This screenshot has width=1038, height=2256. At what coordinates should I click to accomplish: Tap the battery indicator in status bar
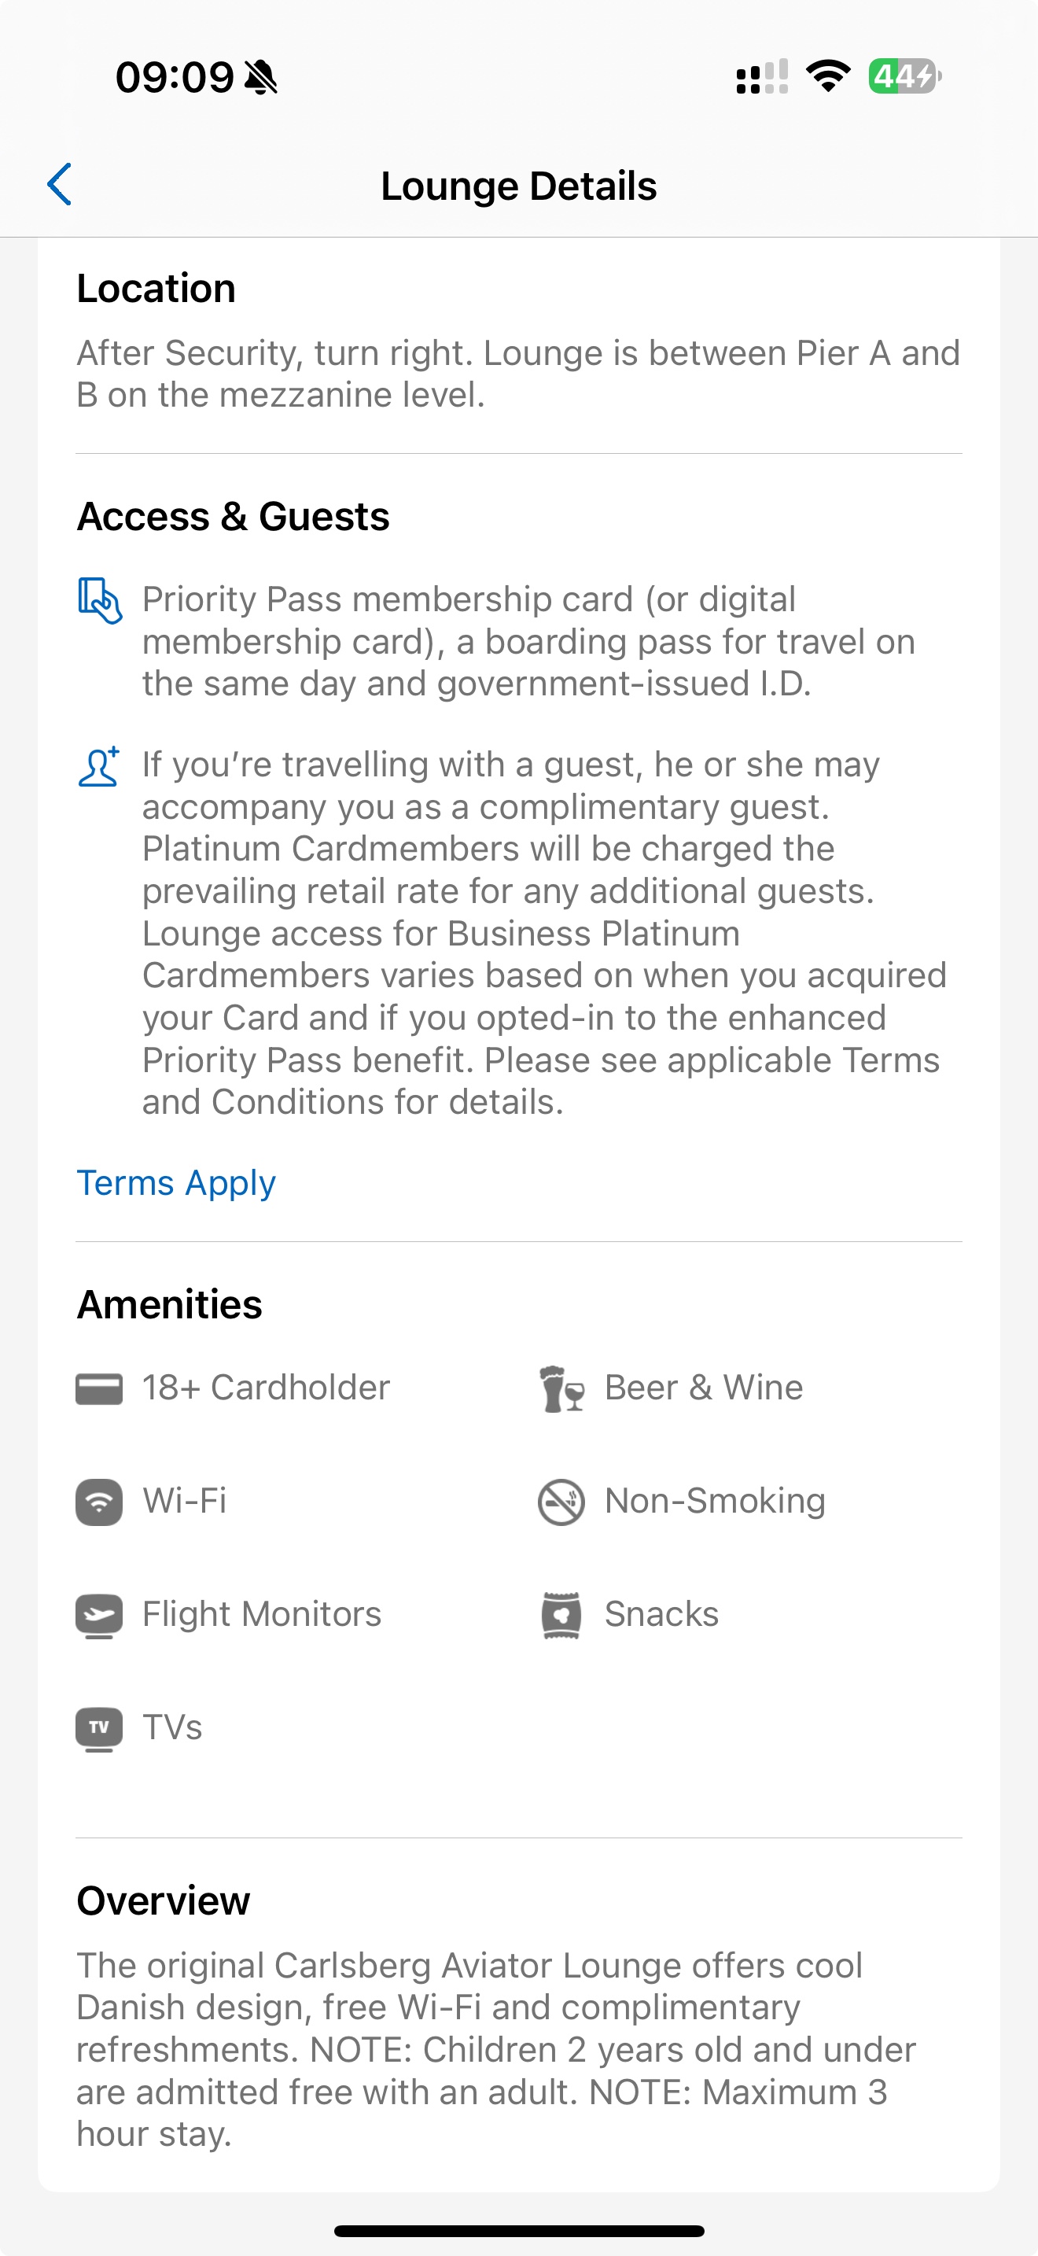[x=905, y=76]
